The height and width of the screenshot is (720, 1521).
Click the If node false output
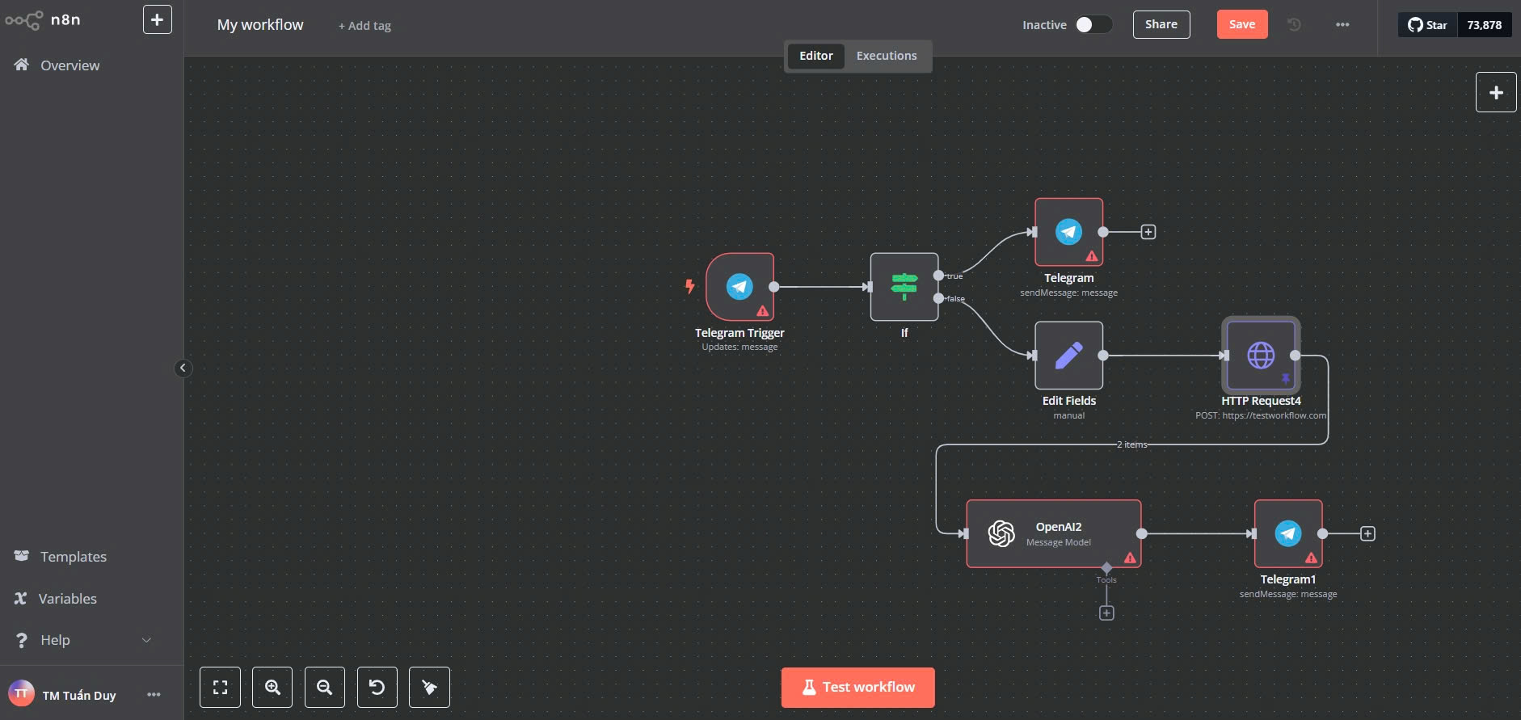click(938, 298)
